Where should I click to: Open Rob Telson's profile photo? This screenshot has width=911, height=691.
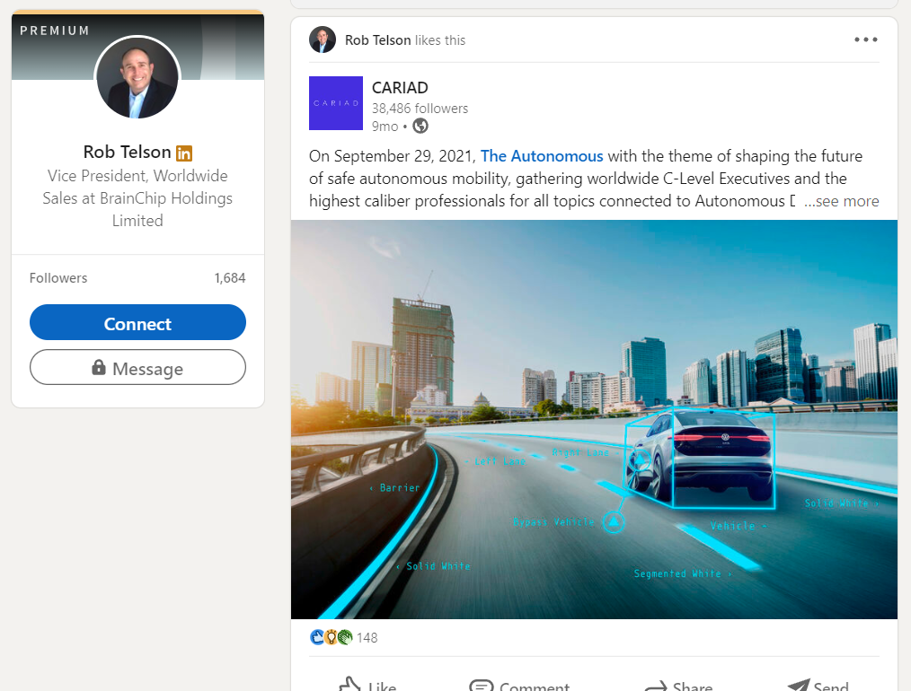(x=137, y=77)
